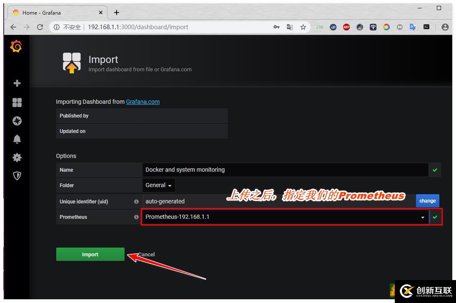Open the Configuration gear icon in sidebar
The image size is (456, 303).
pyautogui.click(x=17, y=158)
